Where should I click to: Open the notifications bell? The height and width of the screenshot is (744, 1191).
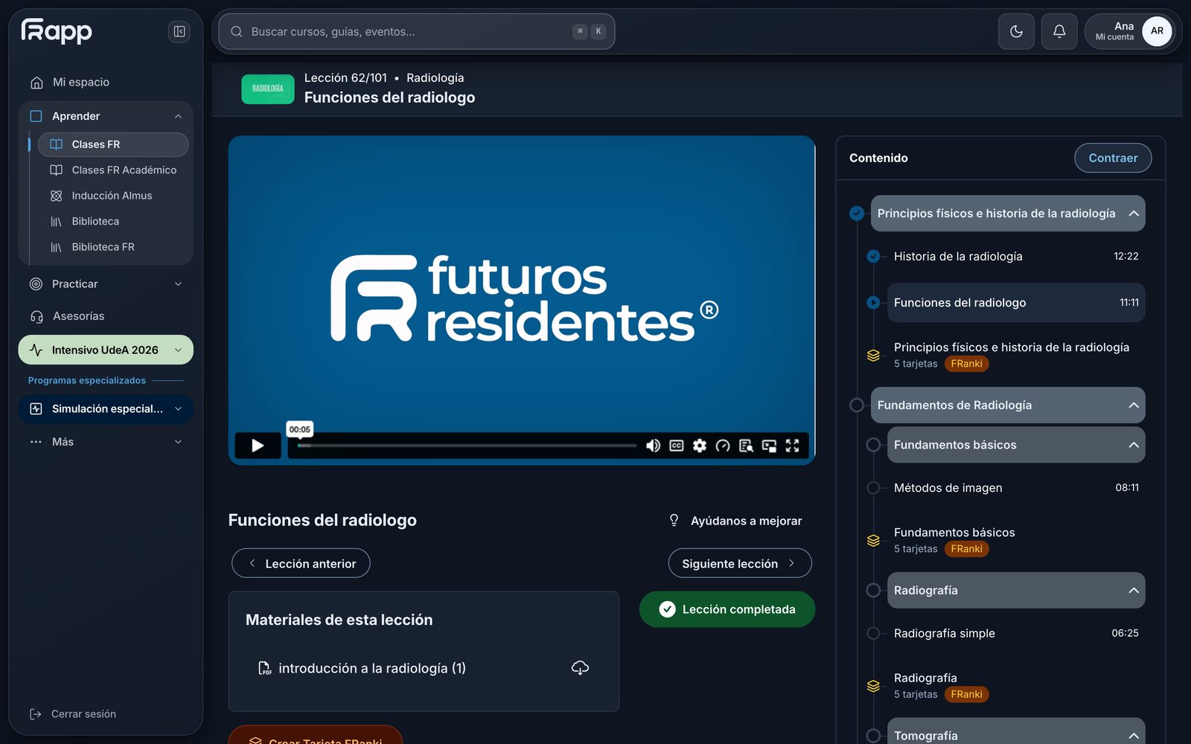1059,31
